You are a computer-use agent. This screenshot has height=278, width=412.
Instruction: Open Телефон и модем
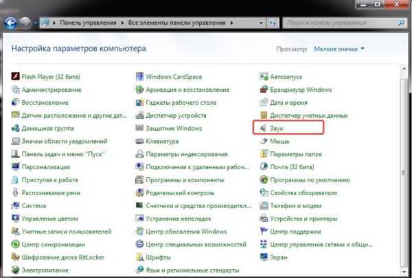click(290, 205)
